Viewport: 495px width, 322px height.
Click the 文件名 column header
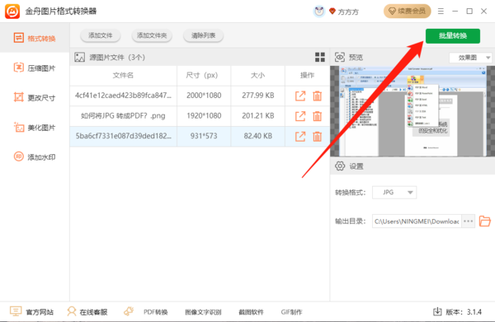click(x=123, y=75)
